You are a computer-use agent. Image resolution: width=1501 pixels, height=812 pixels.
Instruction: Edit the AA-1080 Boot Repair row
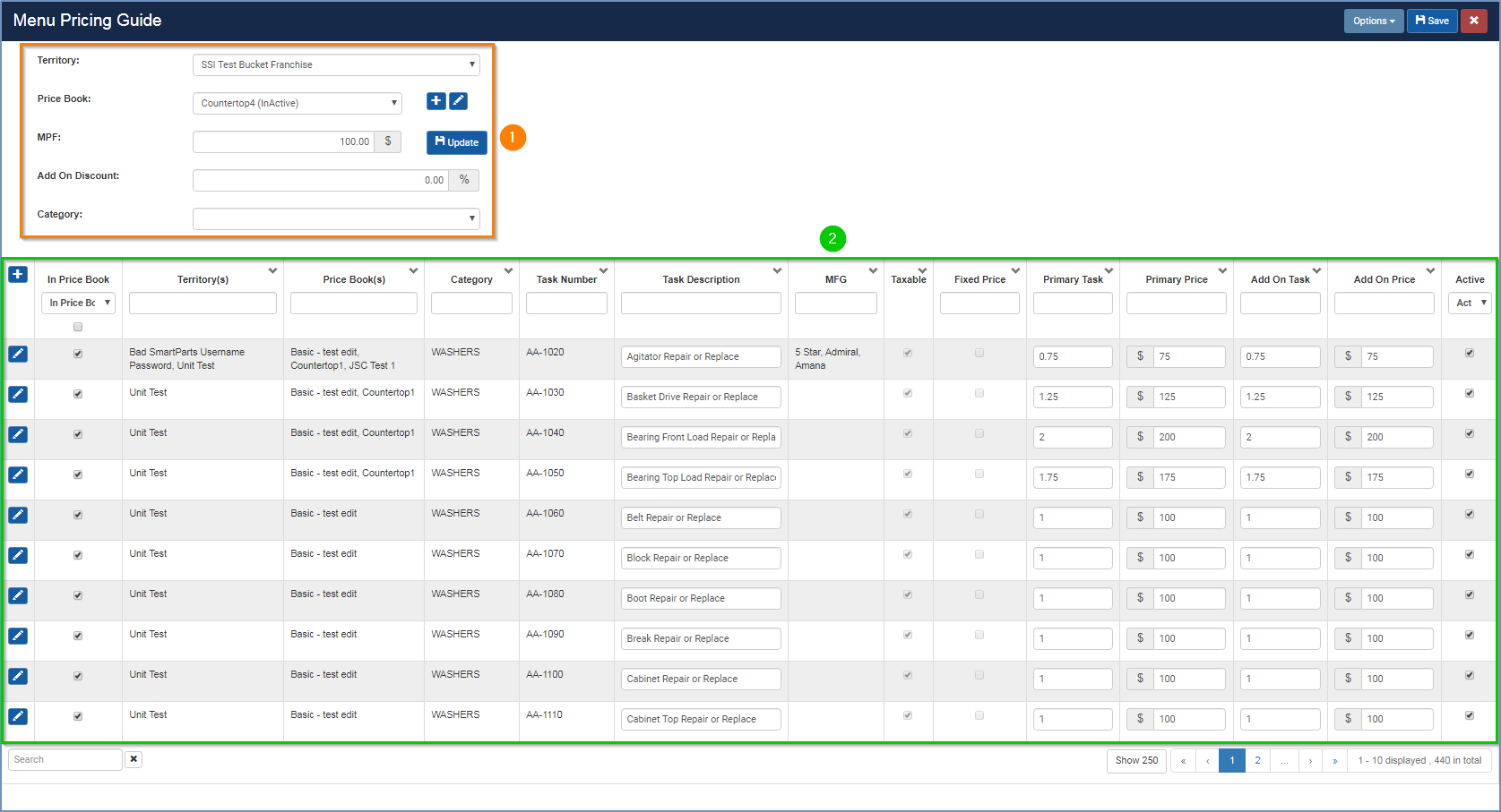pos(18,595)
